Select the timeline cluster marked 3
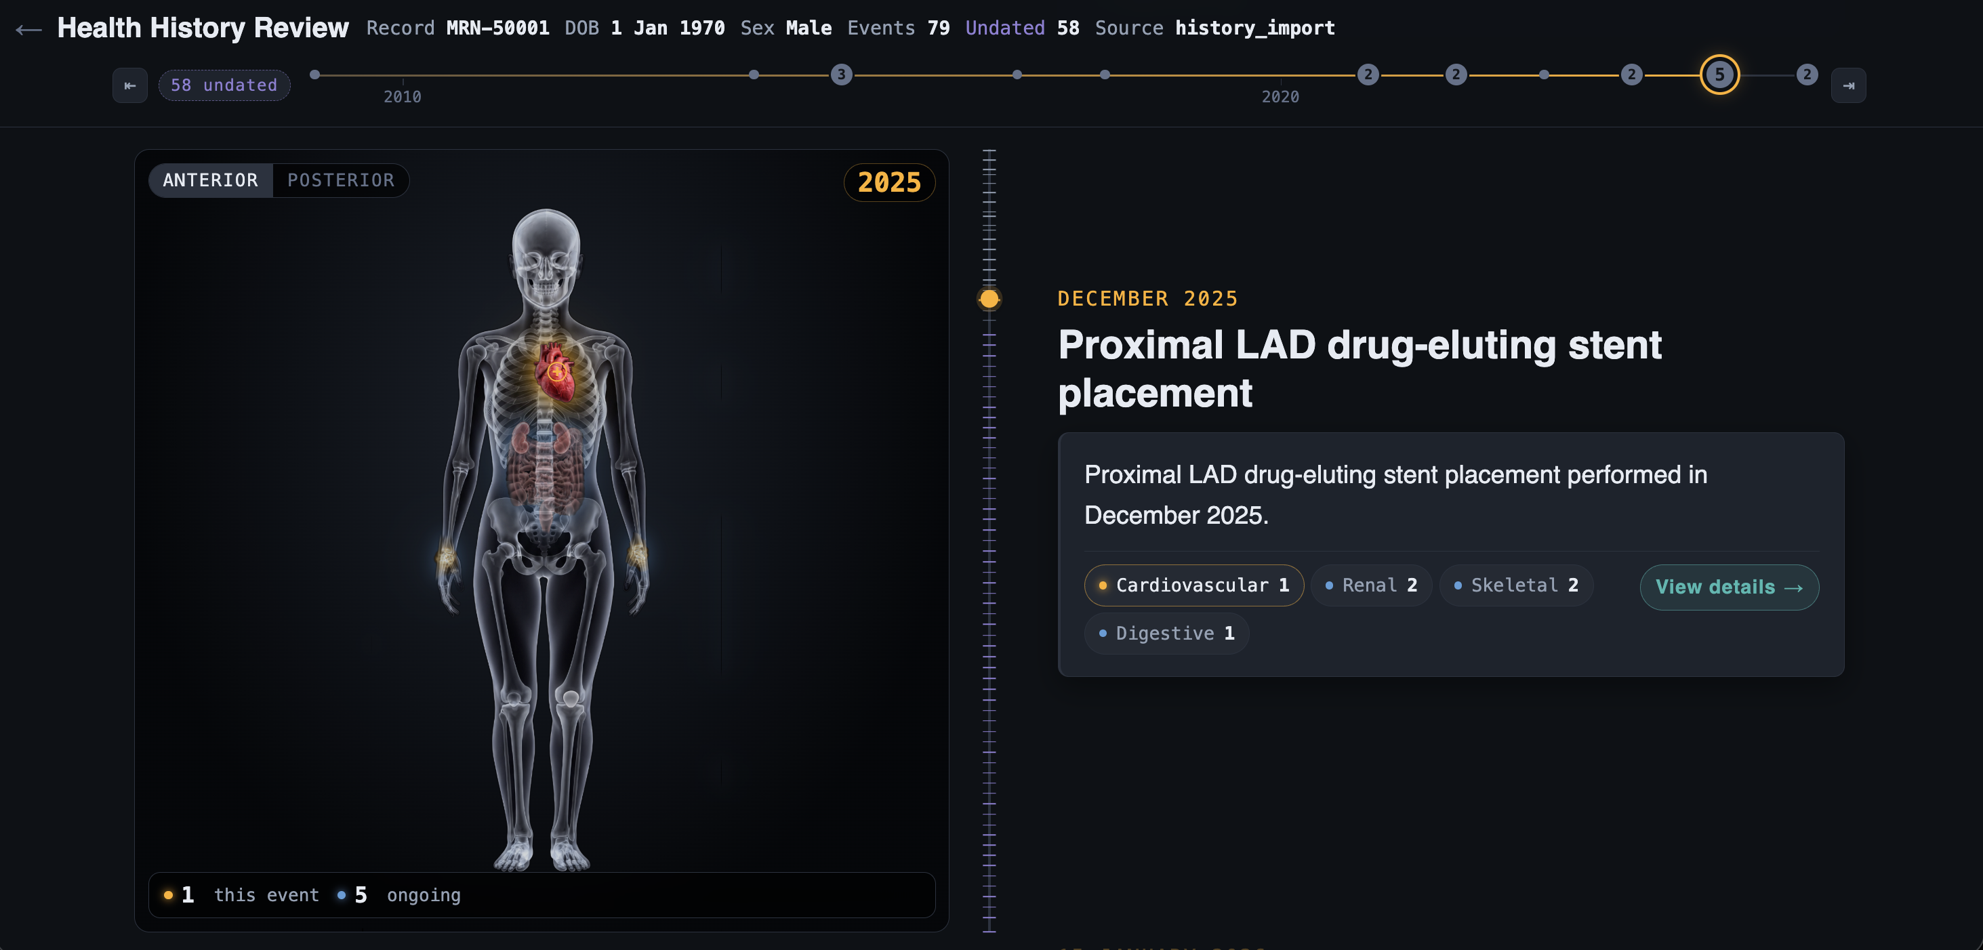This screenshot has width=1983, height=950. click(x=842, y=75)
